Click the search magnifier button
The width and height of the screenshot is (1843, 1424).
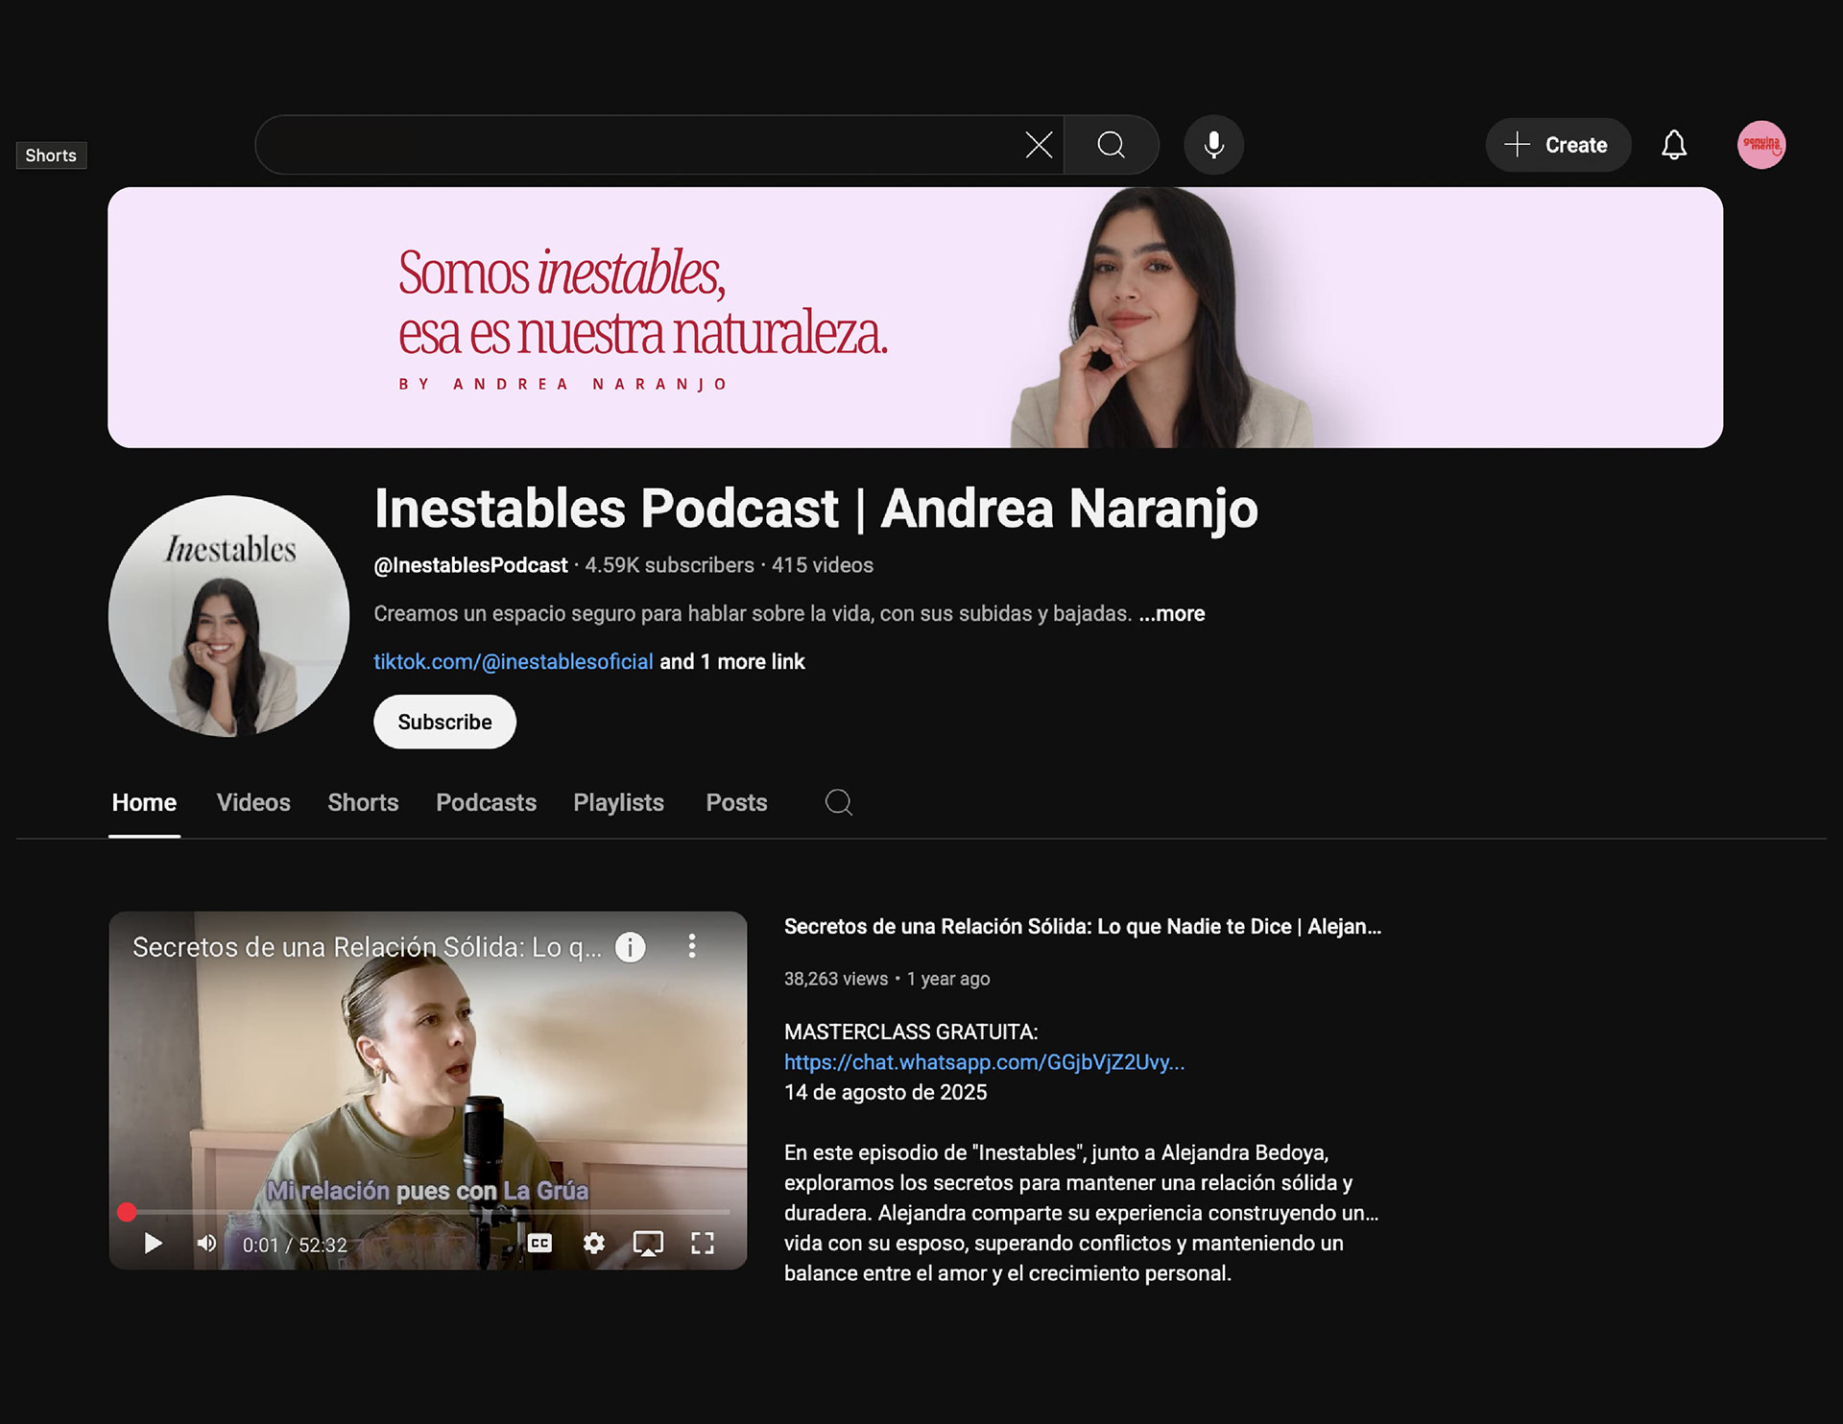pyautogui.click(x=1111, y=145)
